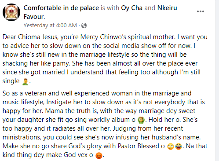
Task: Click the text shacking her like pamy
Action: pyautogui.click(x=36, y=63)
